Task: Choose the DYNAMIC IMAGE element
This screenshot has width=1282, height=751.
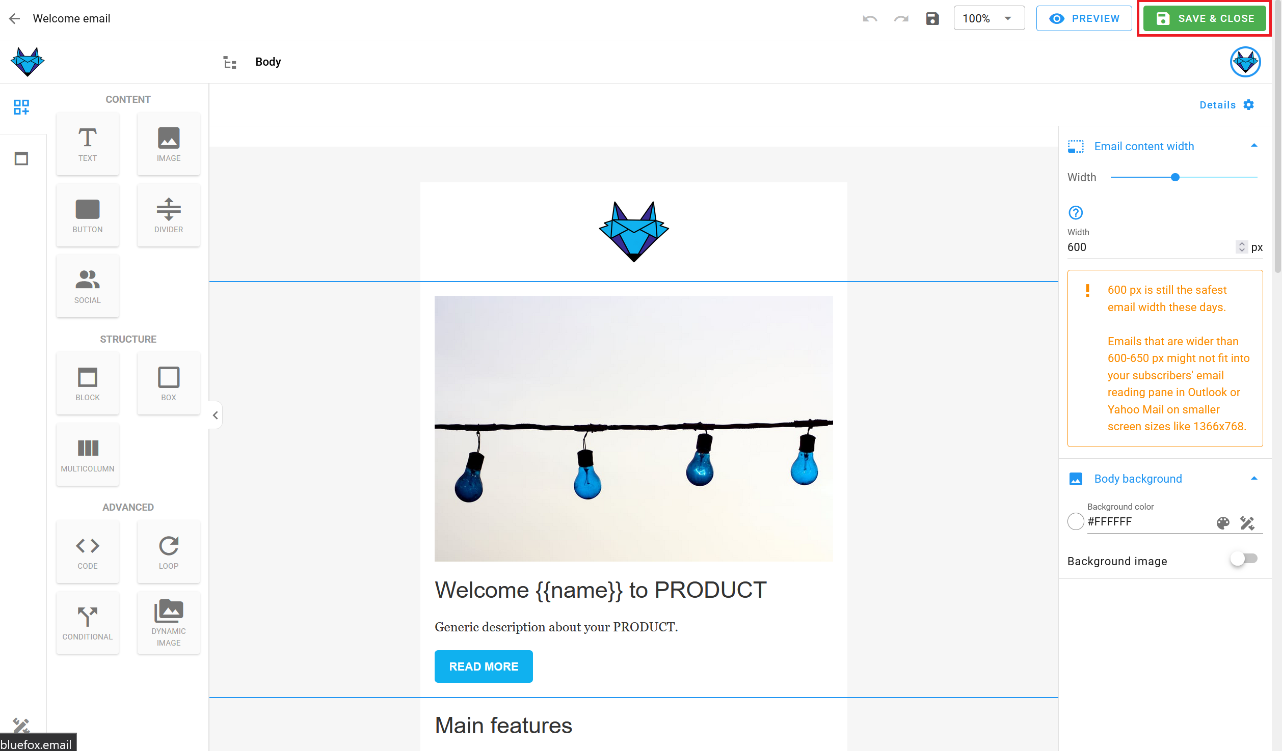Action: pyautogui.click(x=168, y=622)
